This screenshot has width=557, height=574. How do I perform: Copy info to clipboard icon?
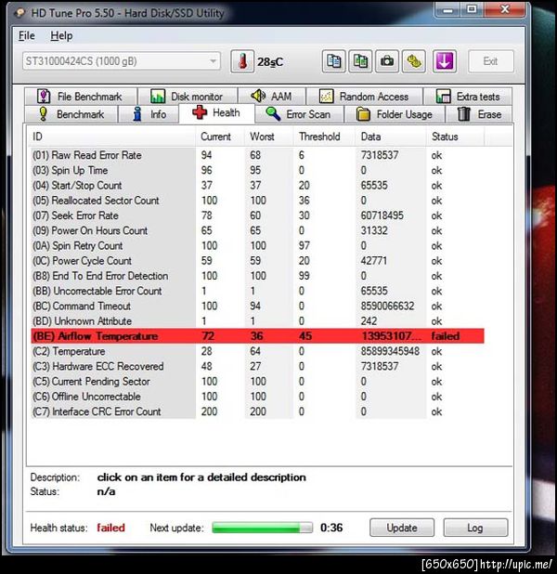[334, 61]
